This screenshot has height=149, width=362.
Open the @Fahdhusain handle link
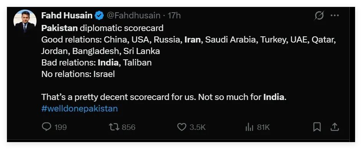click(x=133, y=16)
